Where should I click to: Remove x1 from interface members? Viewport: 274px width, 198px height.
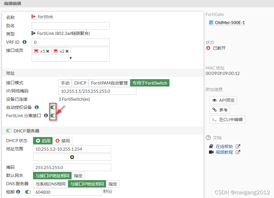(48, 51)
